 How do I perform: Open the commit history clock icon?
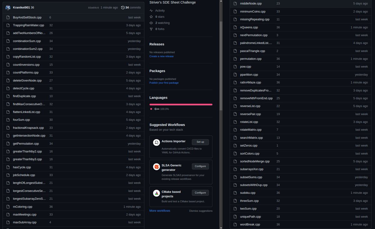[x=123, y=7]
